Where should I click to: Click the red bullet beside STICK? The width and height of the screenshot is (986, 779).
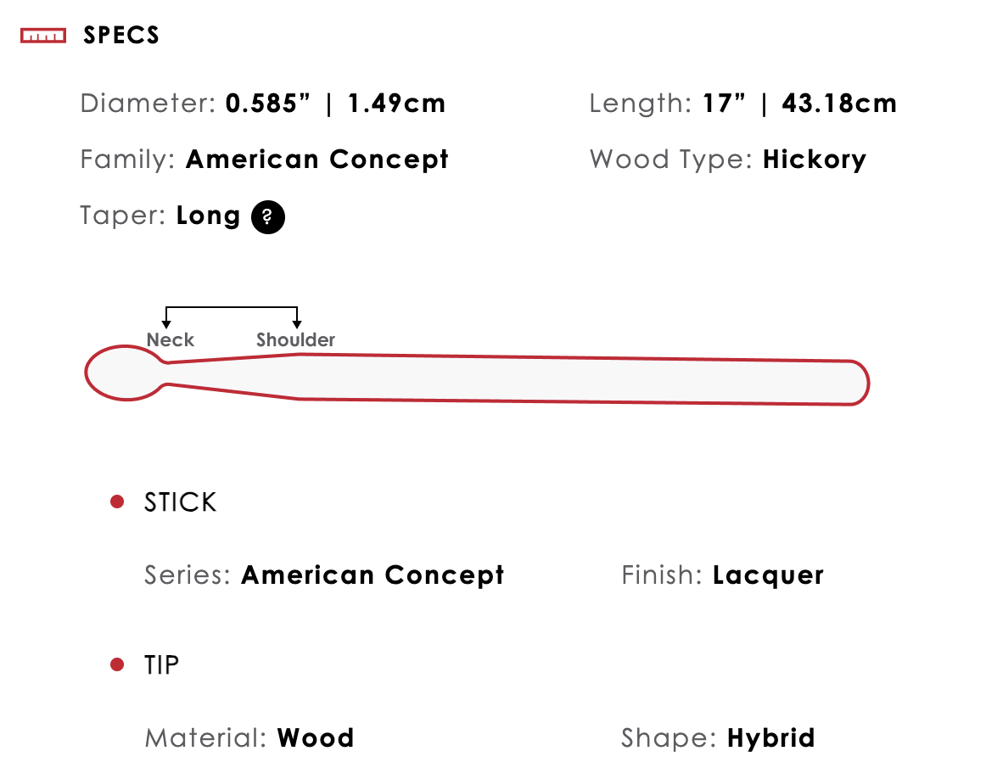point(118,502)
